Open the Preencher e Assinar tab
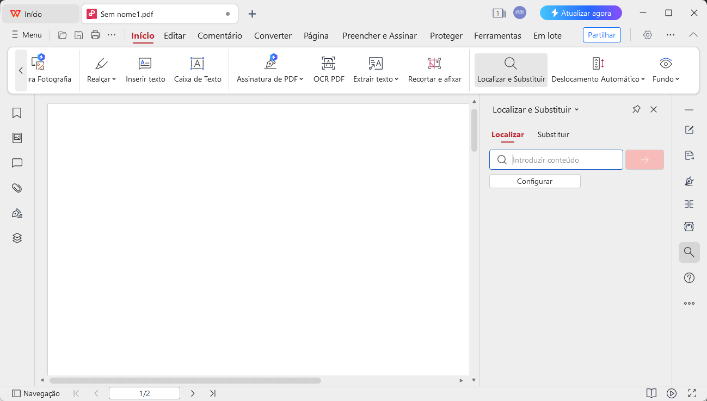Screen dimensions: 707x401 pyautogui.click(x=379, y=35)
